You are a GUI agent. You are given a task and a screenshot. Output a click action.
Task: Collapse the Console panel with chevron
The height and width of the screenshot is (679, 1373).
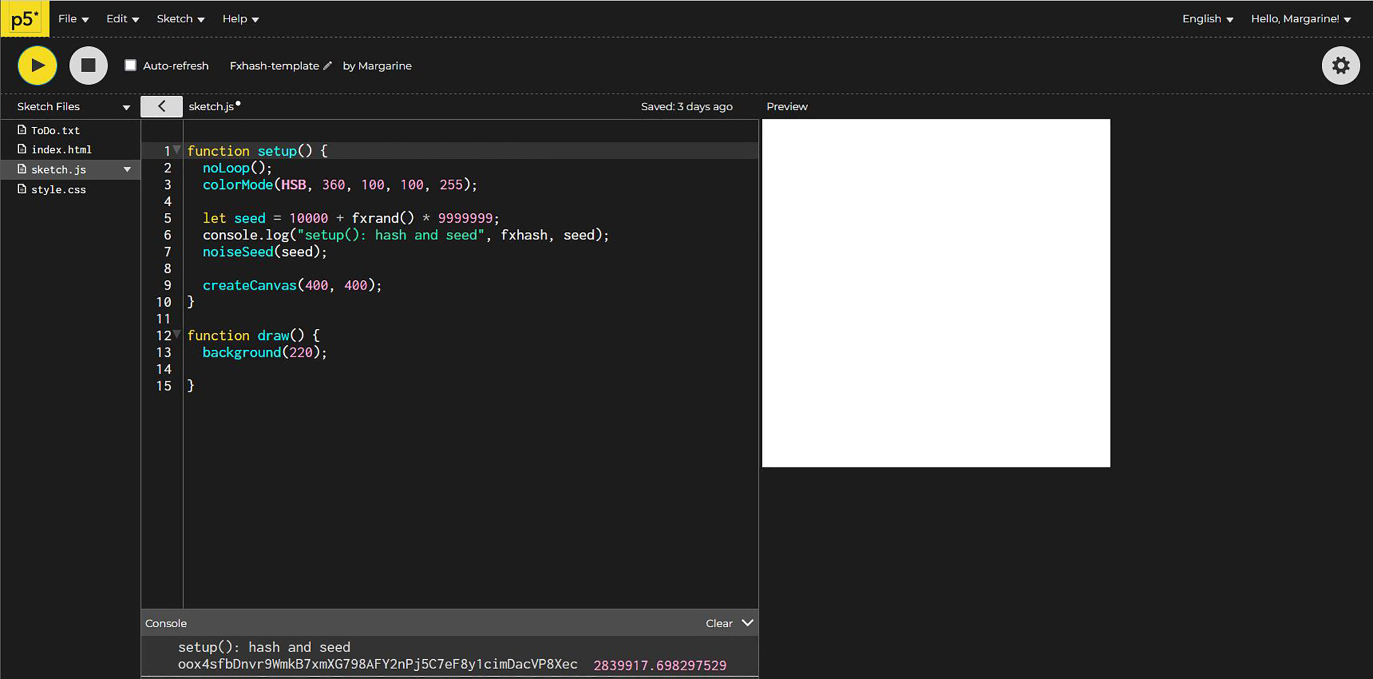point(747,623)
